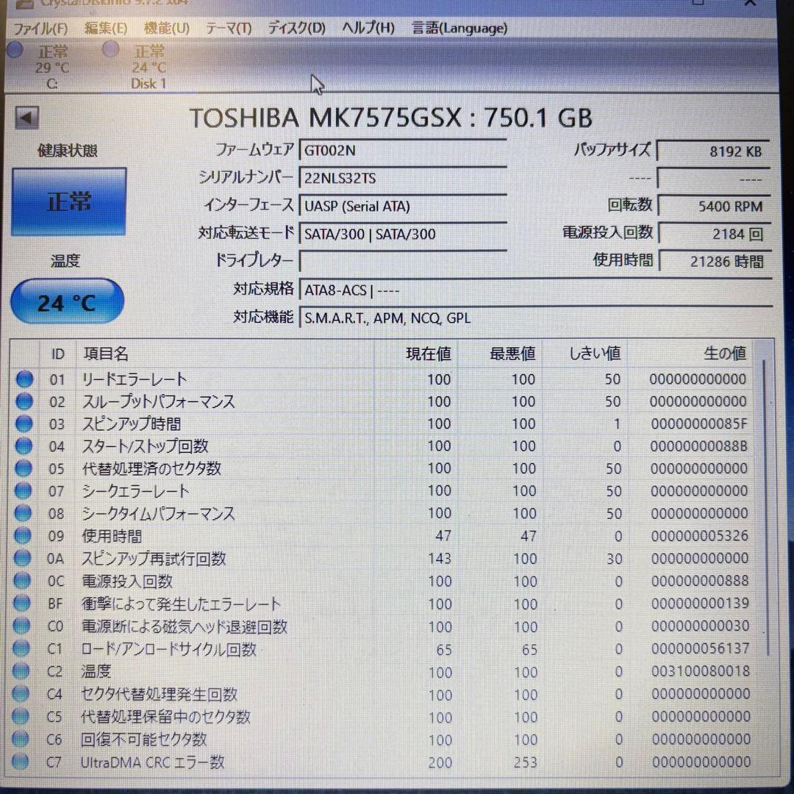The height and width of the screenshot is (794, 794).
Task: Click the 項目名 column header
Action: click(x=226, y=354)
